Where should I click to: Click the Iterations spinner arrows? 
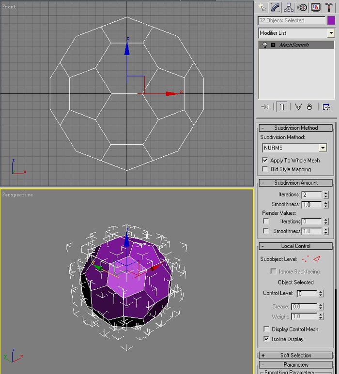[326, 194]
